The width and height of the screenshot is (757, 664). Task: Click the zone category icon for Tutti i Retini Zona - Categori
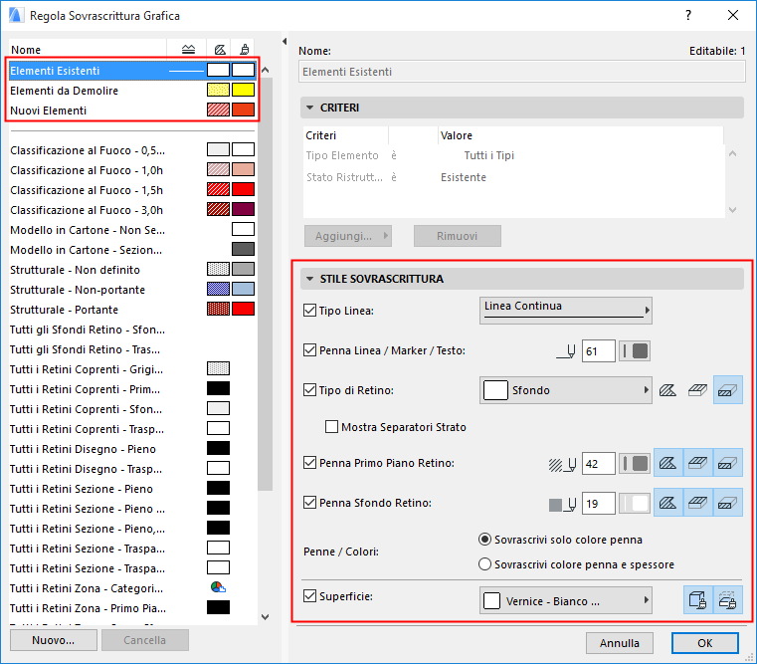[x=218, y=587]
